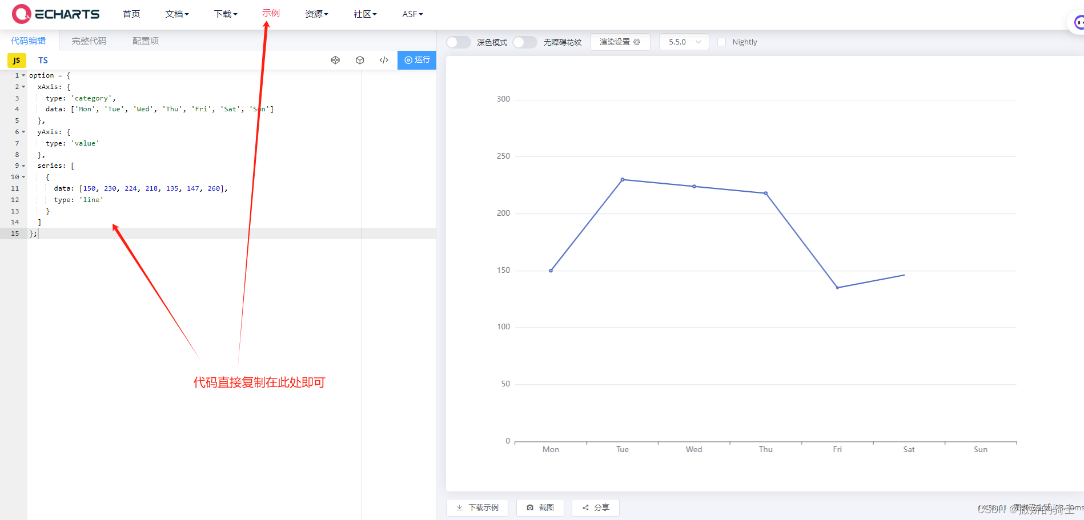Enable the 无障碍花纹 accessibility pattern switch
The height and width of the screenshot is (520, 1084).
pyautogui.click(x=524, y=42)
